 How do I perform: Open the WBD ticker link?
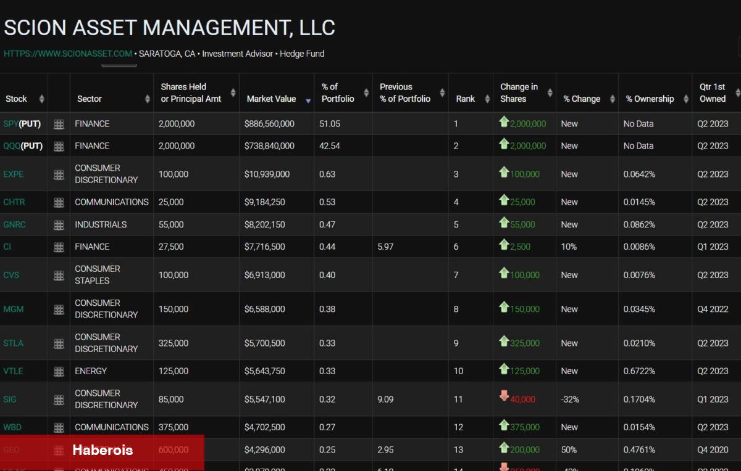(13, 427)
